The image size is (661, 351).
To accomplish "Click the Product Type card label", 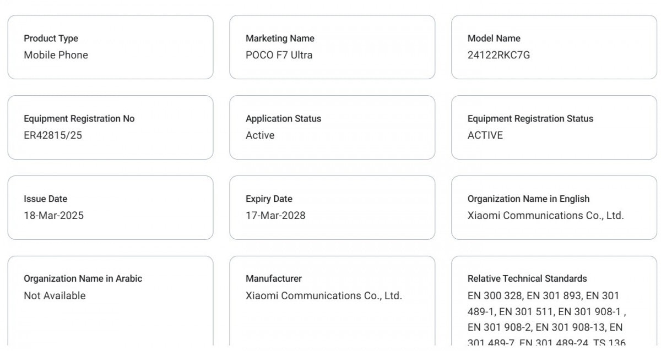I will click(51, 39).
